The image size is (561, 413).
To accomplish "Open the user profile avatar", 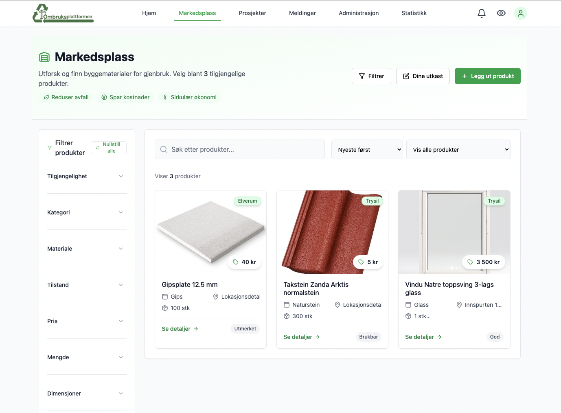I will (x=521, y=13).
